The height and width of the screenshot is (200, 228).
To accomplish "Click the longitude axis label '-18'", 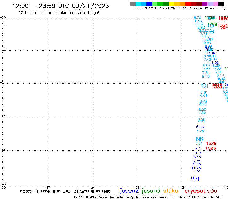I will click(181, 187).
